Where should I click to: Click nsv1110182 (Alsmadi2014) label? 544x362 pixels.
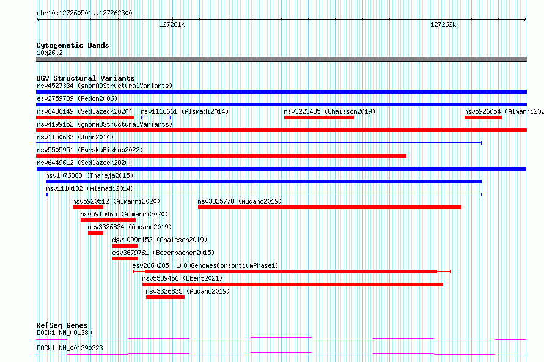coord(90,188)
